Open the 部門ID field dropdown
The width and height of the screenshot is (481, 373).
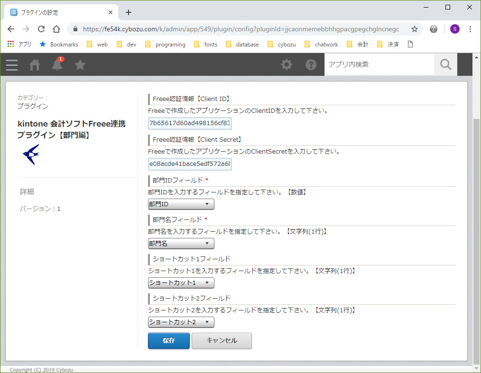(x=181, y=204)
